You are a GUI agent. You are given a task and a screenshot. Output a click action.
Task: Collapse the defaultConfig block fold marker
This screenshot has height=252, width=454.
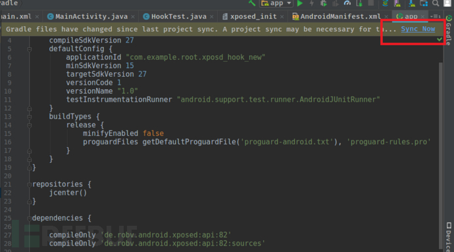(29, 49)
